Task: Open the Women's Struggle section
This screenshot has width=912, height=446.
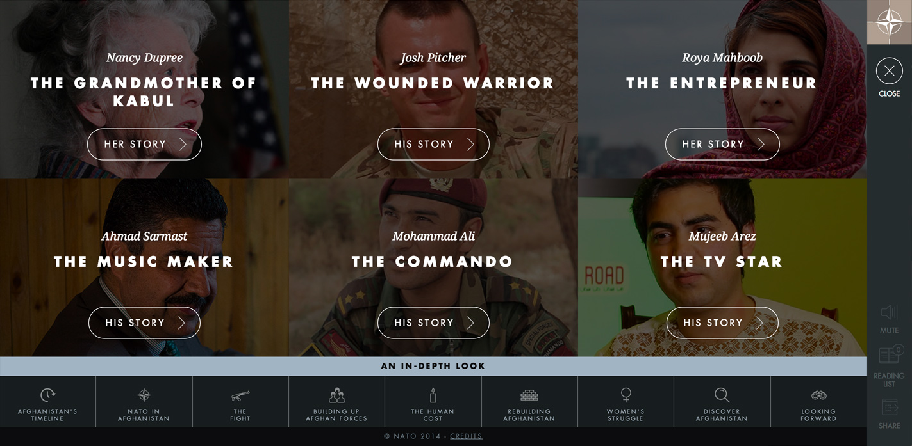Action: (x=626, y=402)
